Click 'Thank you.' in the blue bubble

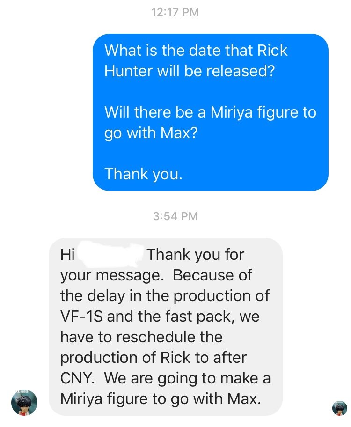[x=143, y=174]
